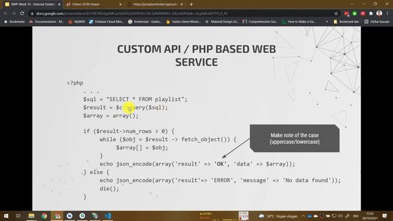Open the Kredensial - Gades... bookmark
The height and width of the screenshot is (221, 393).
pyautogui.click(x=145, y=22)
